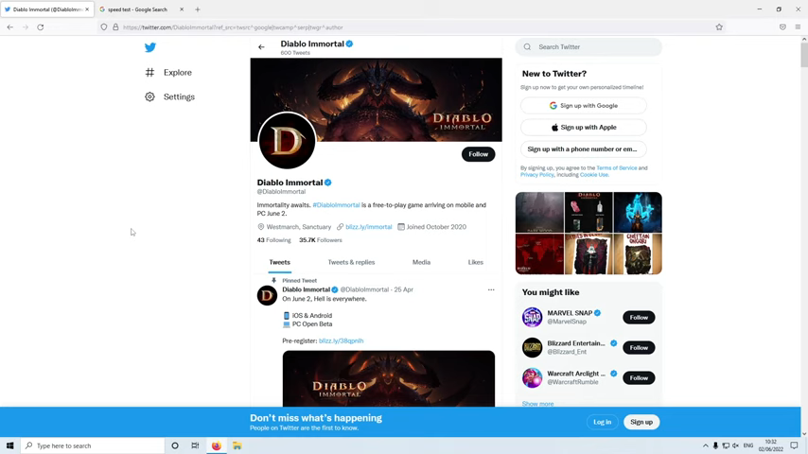Bookmark this page with star icon
The height and width of the screenshot is (454, 808).
(x=719, y=27)
